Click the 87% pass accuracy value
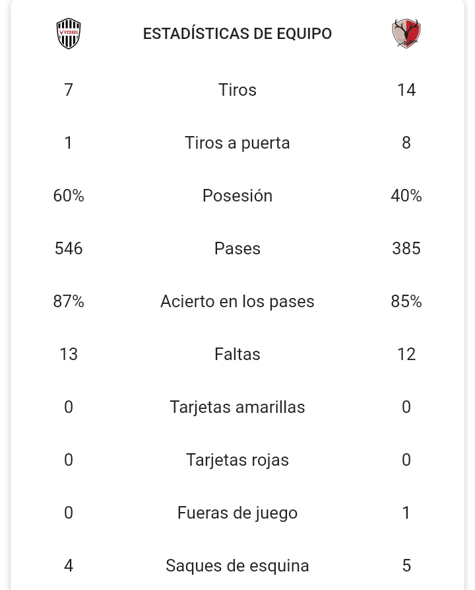The height and width of the screenshot is (590, 475). click(x=69, y=301)
